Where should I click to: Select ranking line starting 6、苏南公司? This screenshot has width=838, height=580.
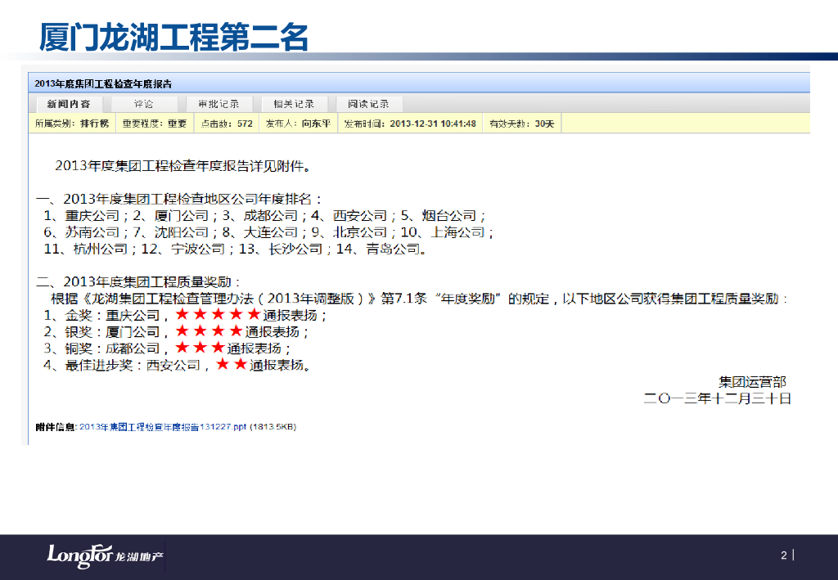[268, 232]
